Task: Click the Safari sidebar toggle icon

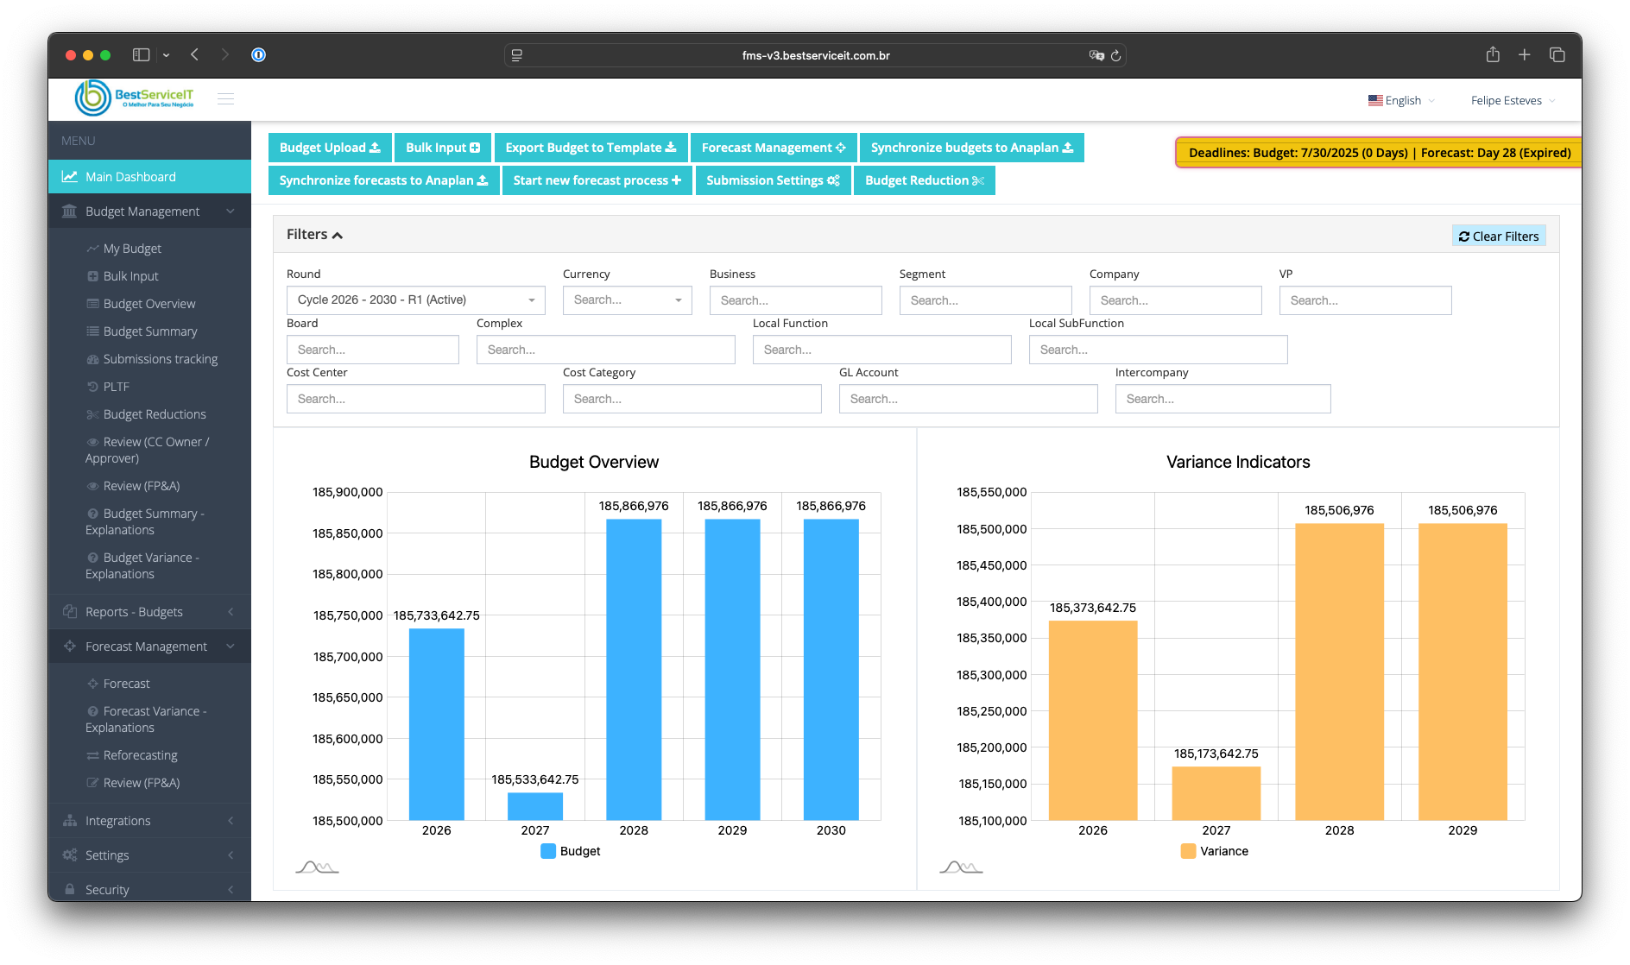Action: pyautogui.click(x=142, y=55)
